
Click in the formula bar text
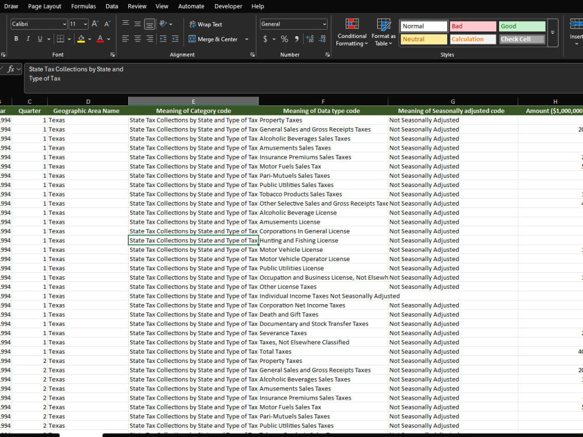[76, 73]
